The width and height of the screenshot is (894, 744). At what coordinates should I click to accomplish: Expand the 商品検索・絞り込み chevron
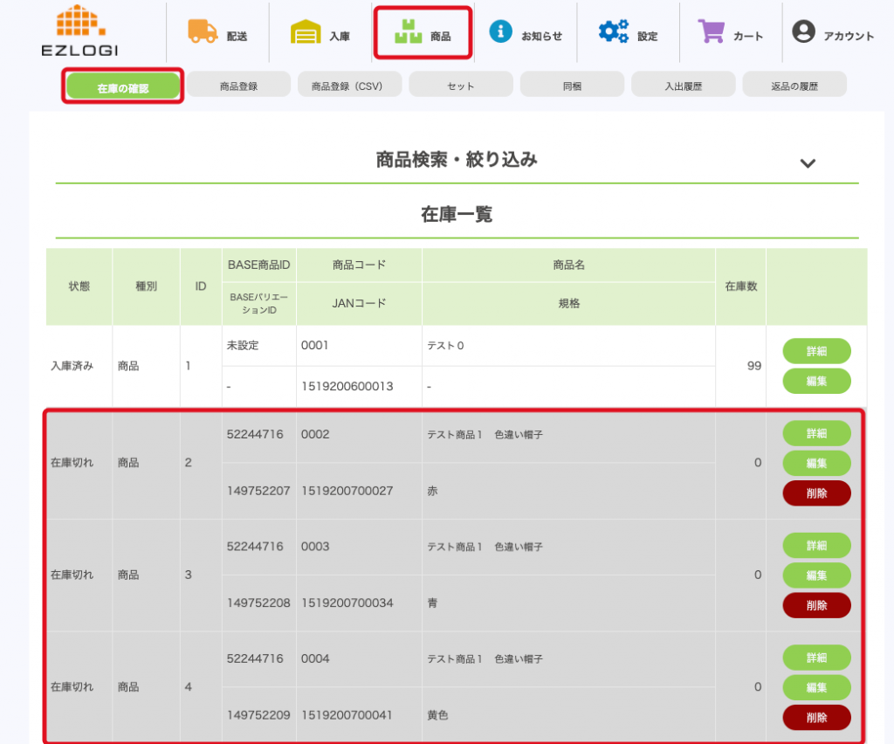[x=808, y=163]
